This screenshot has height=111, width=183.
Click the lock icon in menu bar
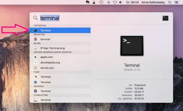[94, 2]
